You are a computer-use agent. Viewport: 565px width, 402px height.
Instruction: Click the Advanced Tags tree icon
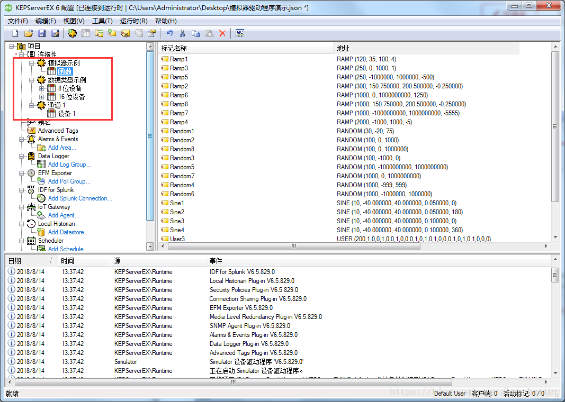[x=31, y=131]
